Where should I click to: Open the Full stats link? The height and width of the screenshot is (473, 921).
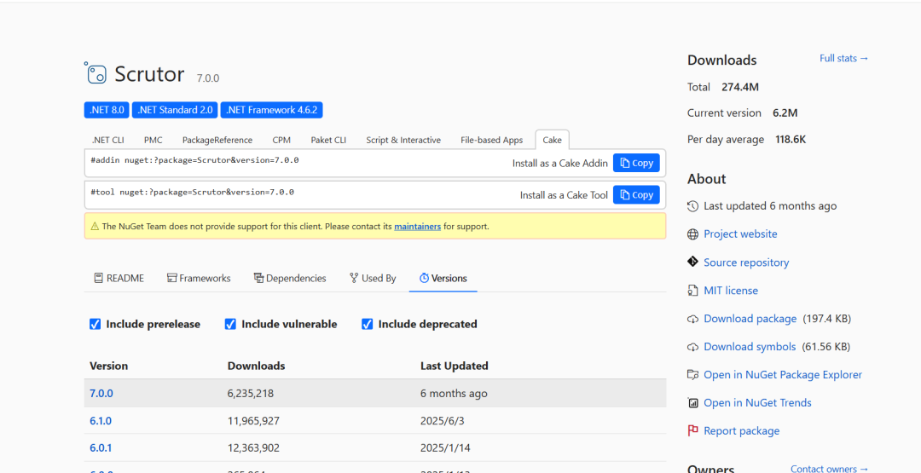(844, 58)
